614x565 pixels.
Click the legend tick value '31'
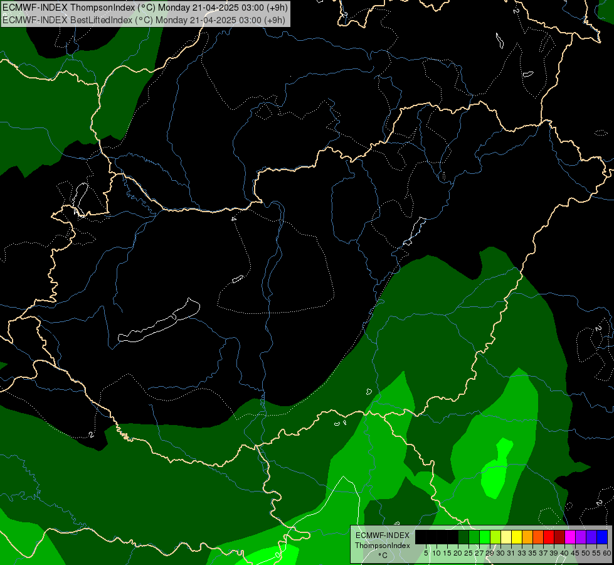point(511,553)
